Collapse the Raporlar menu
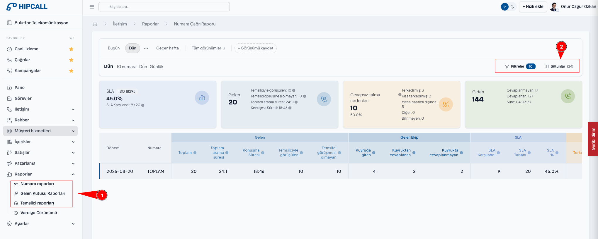 click(x=40, y=174)
